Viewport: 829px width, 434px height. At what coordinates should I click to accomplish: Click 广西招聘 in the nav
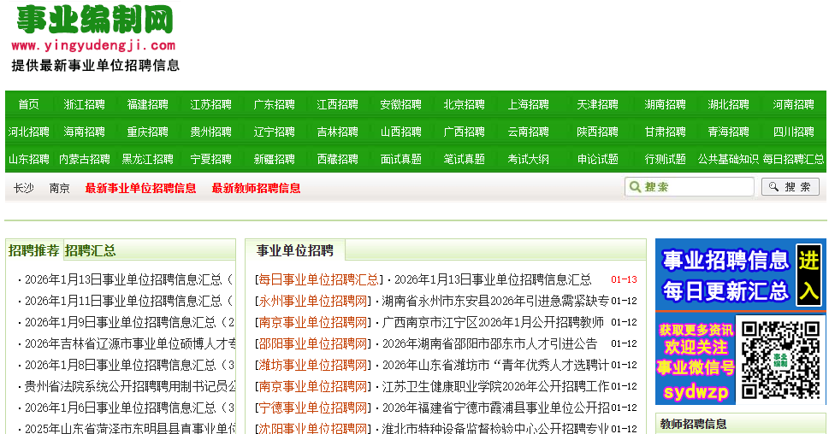pos(465,132)
